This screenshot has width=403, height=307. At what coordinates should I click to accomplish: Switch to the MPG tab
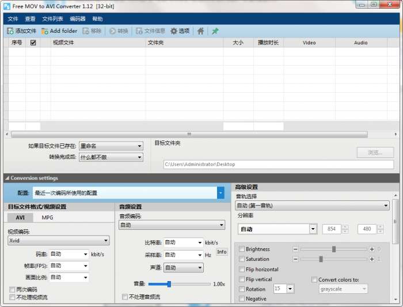coord(47,218)
